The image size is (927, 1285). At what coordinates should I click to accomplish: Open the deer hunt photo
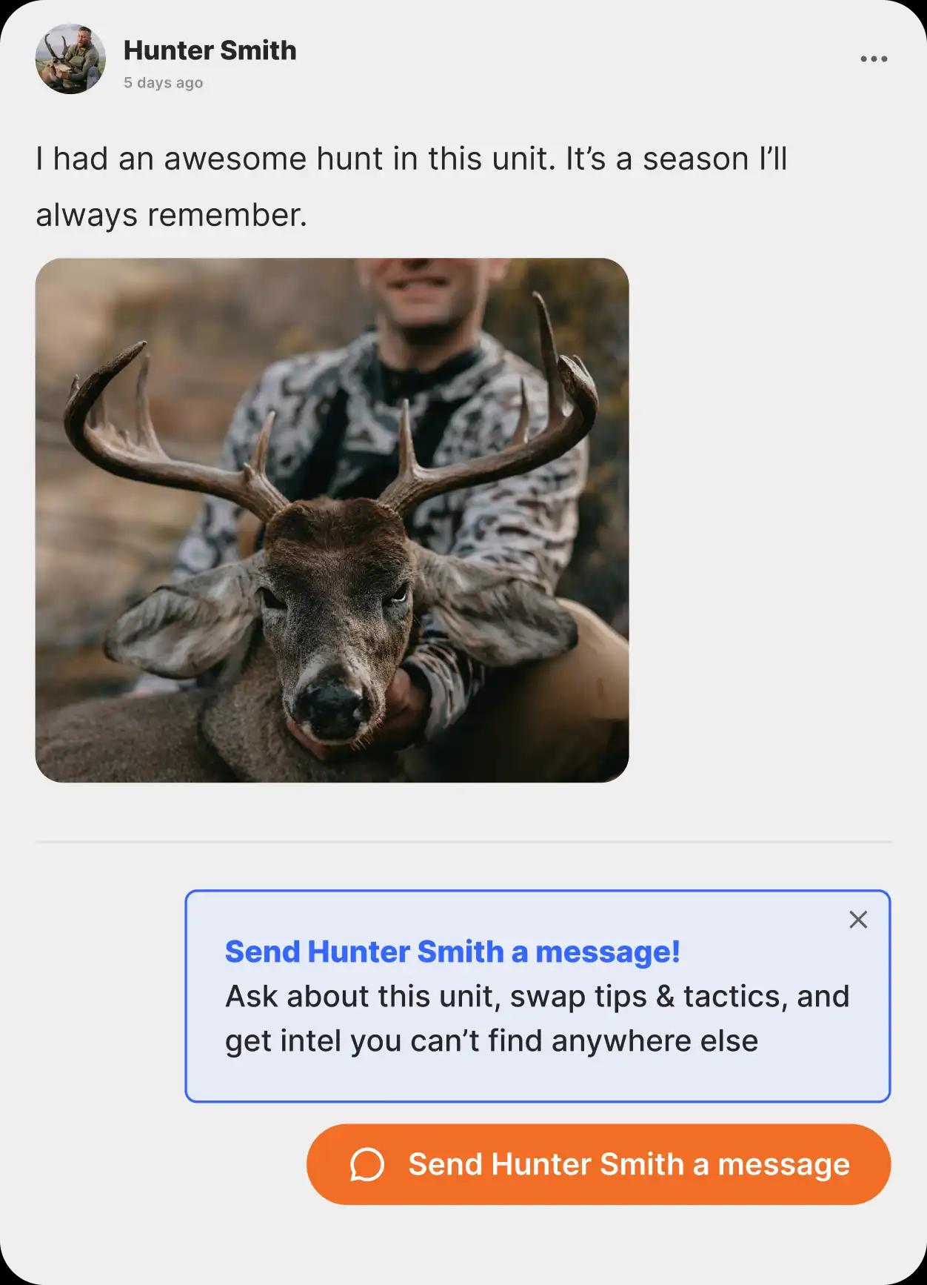(x=332, y=520)
